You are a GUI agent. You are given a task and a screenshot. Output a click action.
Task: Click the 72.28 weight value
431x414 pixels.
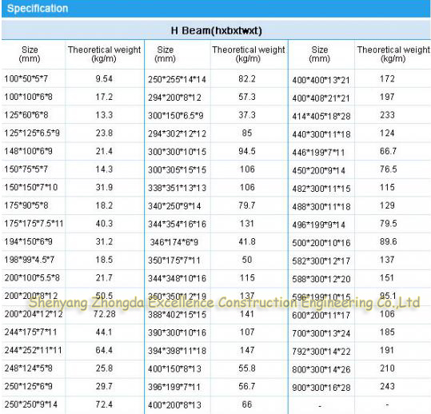coord(104,314)
